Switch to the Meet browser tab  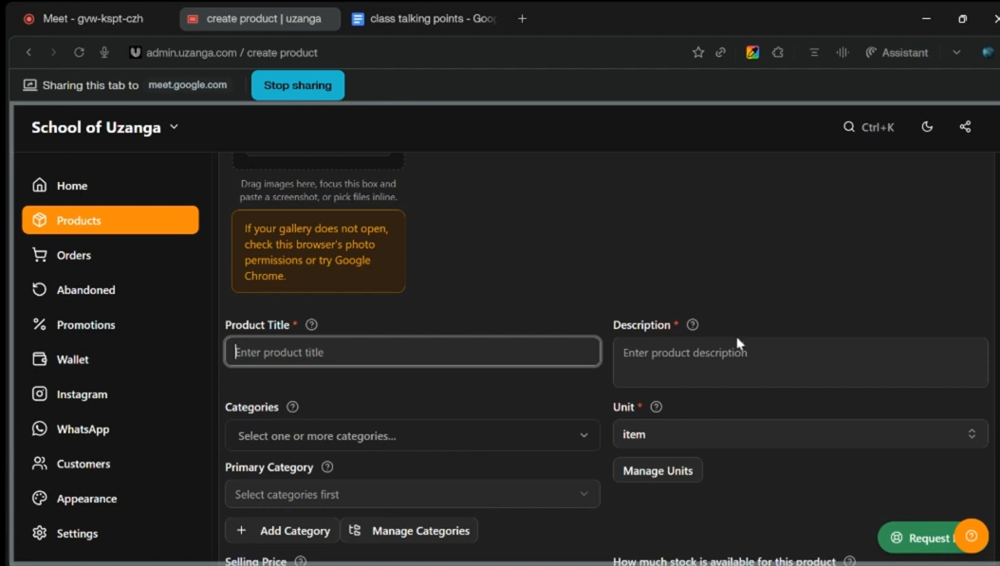pyautogui.click(x=92, y=18)
